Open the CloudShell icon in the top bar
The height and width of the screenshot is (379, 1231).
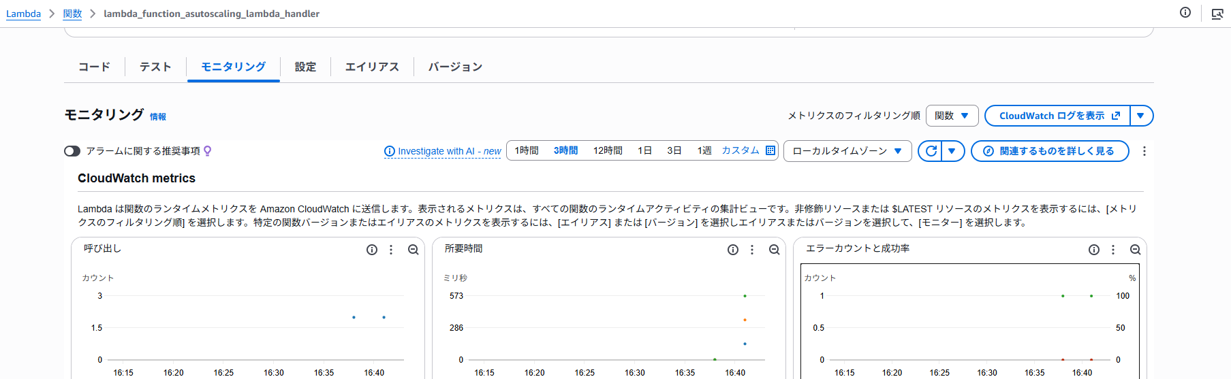click(1217, 14)
